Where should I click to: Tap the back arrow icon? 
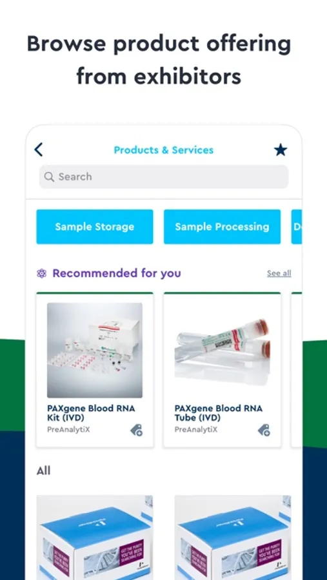39,150
